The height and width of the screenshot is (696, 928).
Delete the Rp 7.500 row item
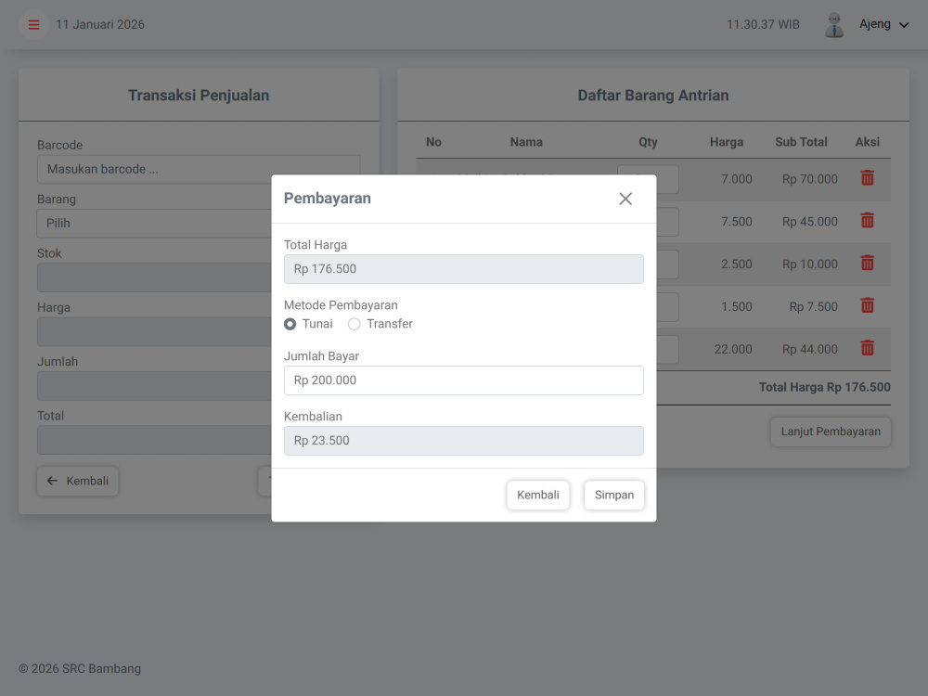coord(868,306)
